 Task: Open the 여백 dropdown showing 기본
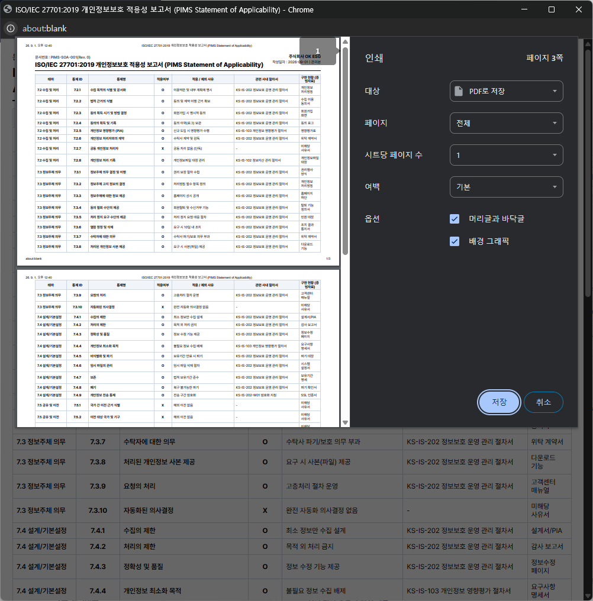coord(507,187)
